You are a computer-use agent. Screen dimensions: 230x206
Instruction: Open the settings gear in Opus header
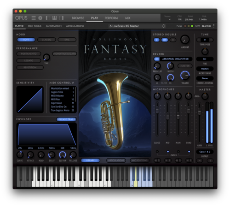pyautogui.click(x=40, y=18)
